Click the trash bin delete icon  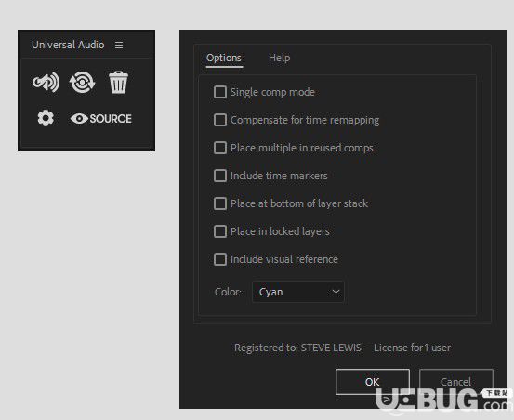click(x=118, y=82)
